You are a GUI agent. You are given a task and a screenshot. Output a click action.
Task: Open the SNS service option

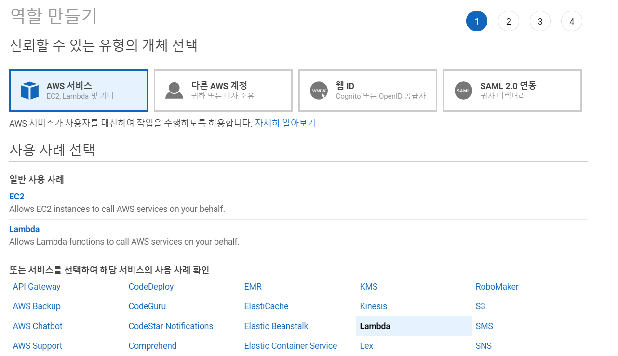pos(484,346)
